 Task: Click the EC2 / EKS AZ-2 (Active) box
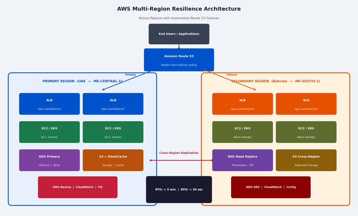tap(113, 132)
